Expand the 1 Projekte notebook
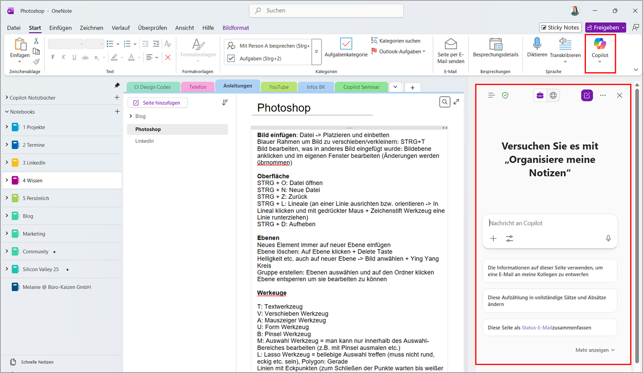This screenshot has height=373, width=643. 7,127
